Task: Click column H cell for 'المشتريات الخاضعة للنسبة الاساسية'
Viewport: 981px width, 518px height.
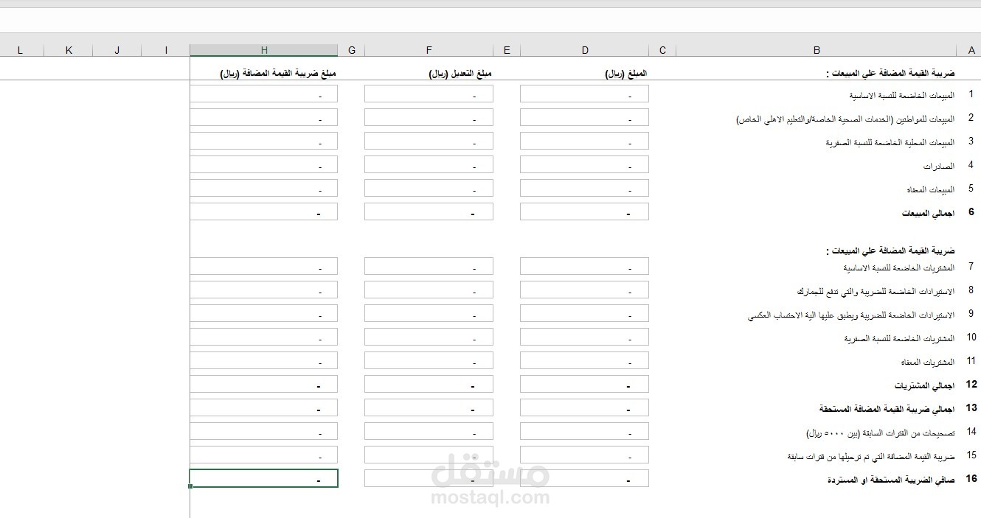Action: 264,266
